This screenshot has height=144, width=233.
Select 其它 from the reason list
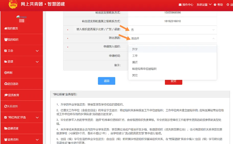172,75
